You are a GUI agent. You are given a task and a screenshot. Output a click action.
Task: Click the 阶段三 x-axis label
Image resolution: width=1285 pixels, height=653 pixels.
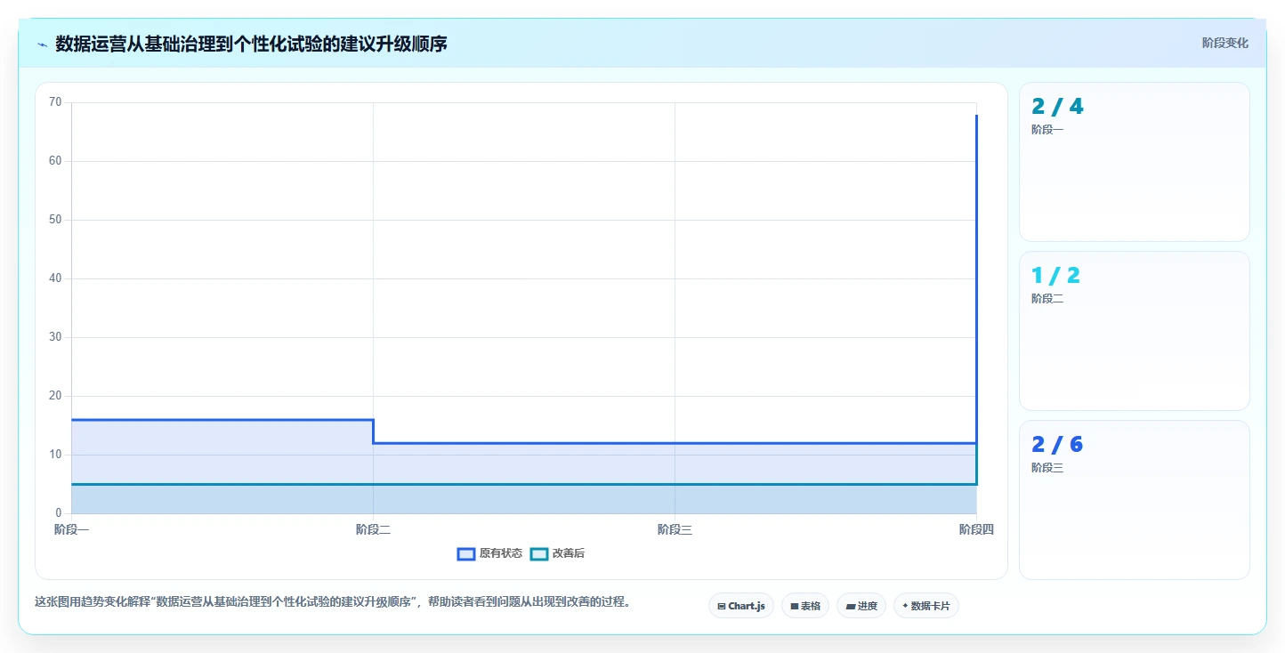(x=675, y=530)
